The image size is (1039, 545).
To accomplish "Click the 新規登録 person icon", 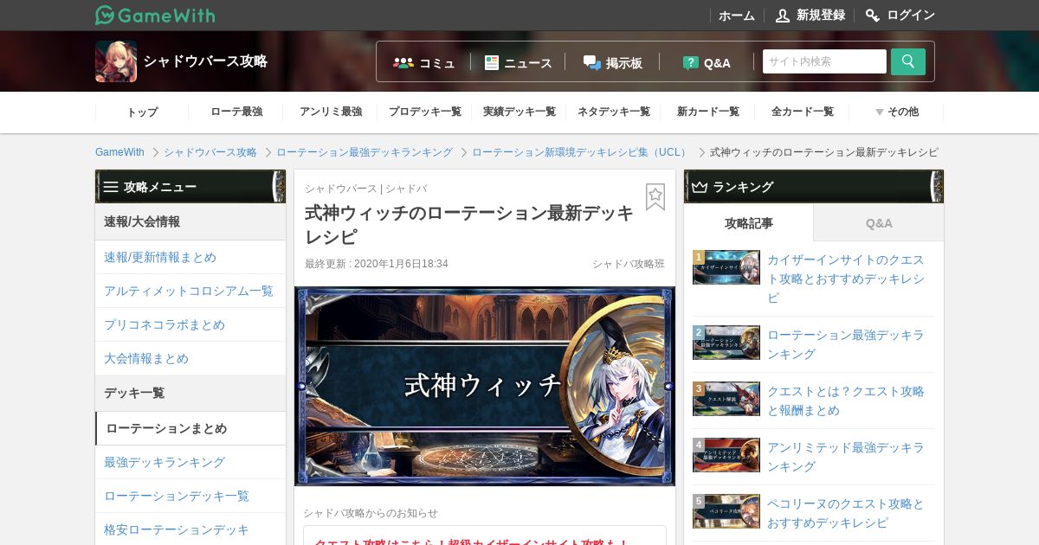I will point(783,15).
